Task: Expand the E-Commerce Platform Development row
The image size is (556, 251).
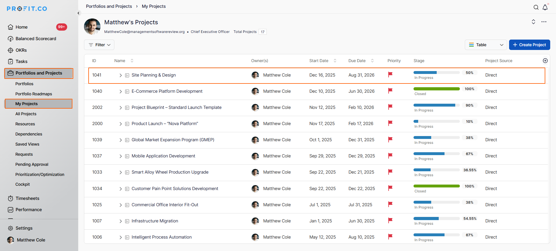Action: point(120,92)
